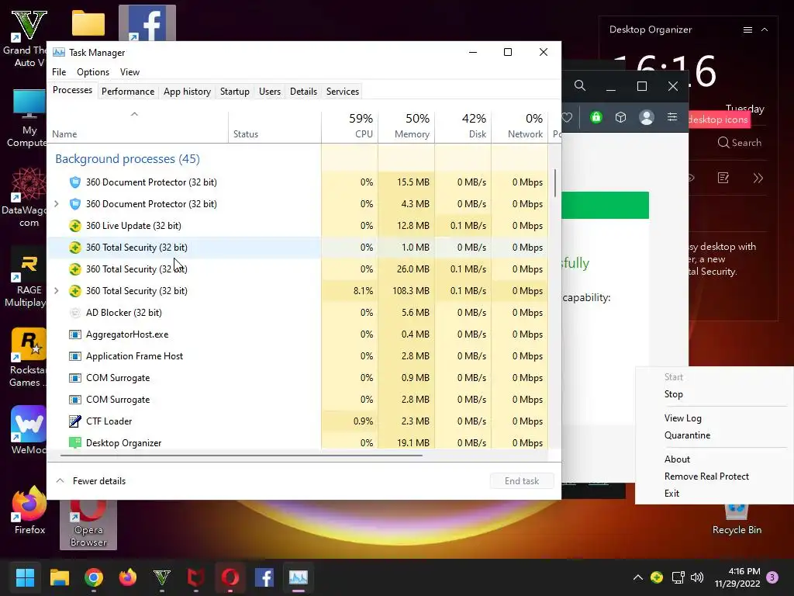Sort processes by Network column
The image size is (794, 596).
click(x=520, y=126)
